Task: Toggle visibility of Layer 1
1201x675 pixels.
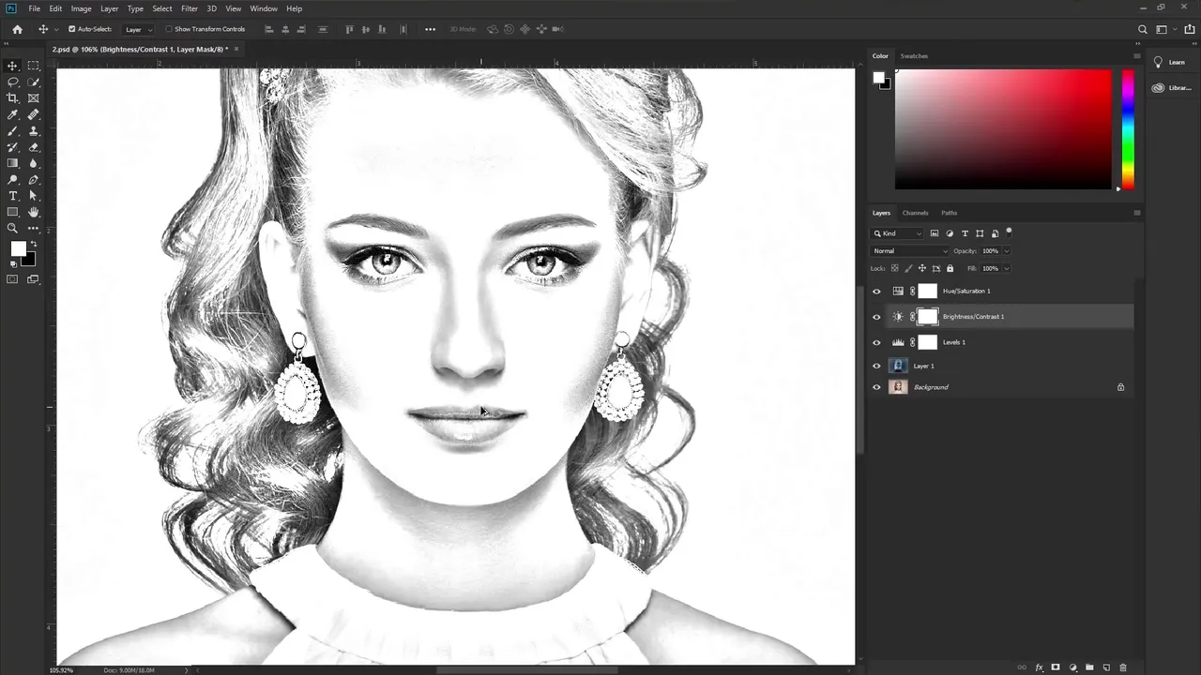Action: (x=877, y=367)
